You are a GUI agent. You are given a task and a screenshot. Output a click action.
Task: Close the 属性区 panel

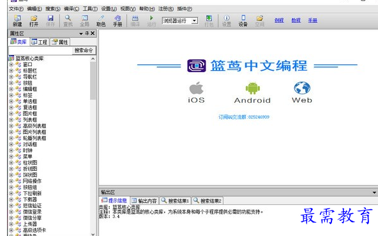tap(93, 33)
